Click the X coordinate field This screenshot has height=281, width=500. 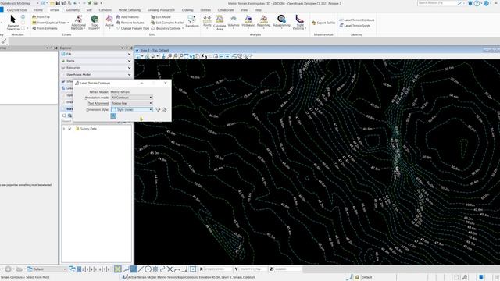pyautogui.click(x=218, y=269)
